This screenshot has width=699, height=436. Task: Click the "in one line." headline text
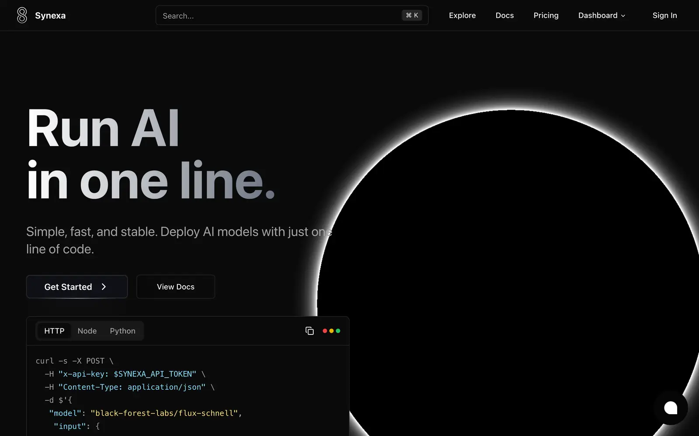point(151,181)
